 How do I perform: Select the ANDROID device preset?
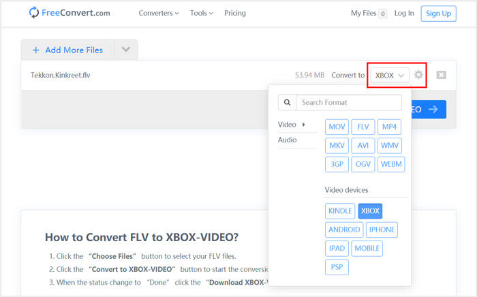[x=344, y=230]
